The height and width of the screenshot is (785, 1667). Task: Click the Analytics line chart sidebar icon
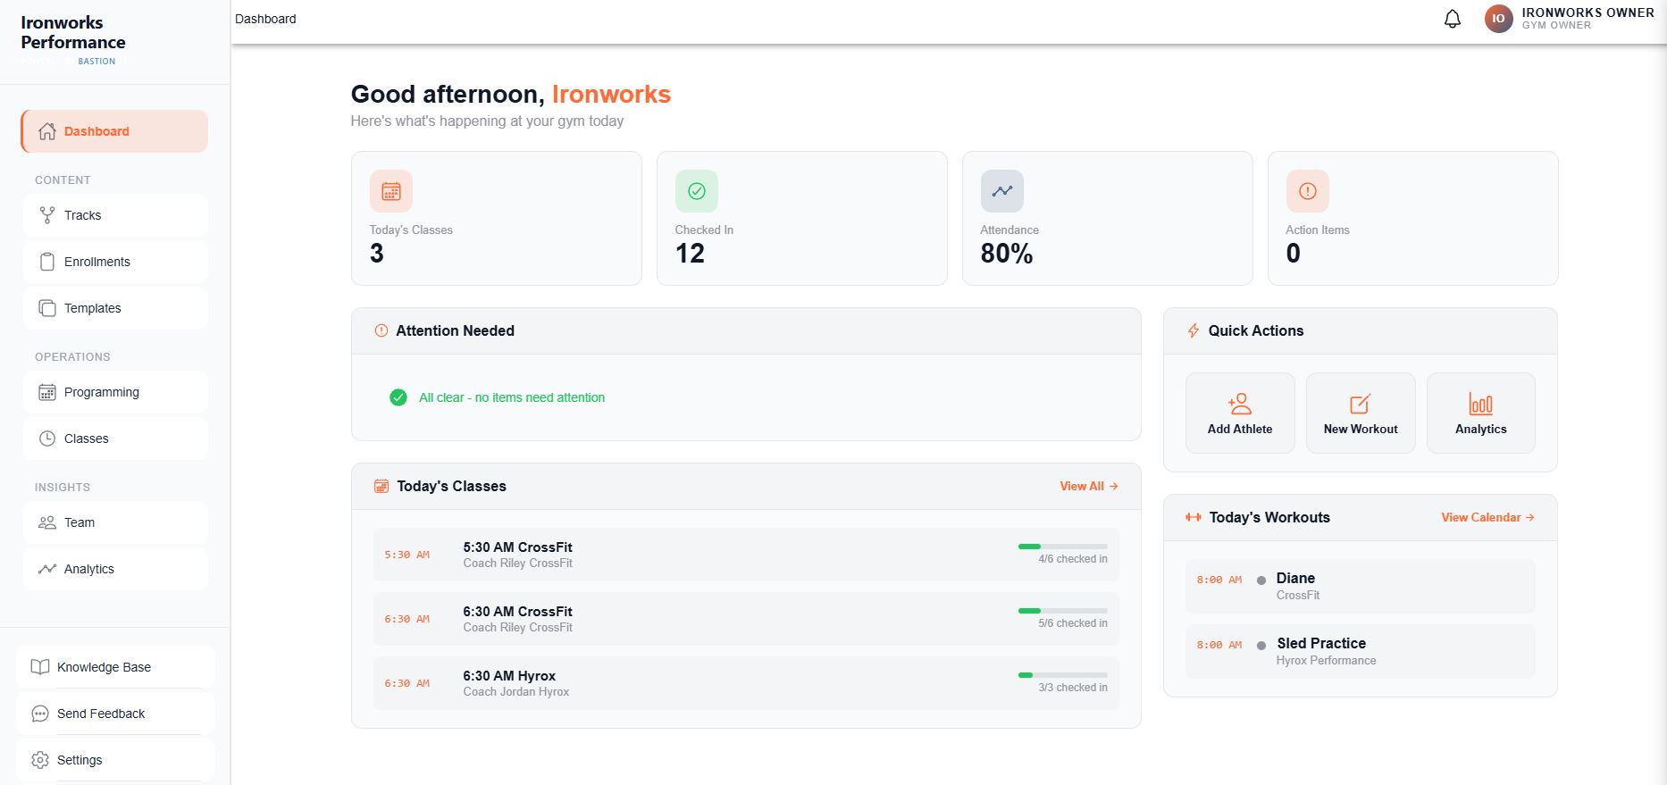(x=47, y=569)
